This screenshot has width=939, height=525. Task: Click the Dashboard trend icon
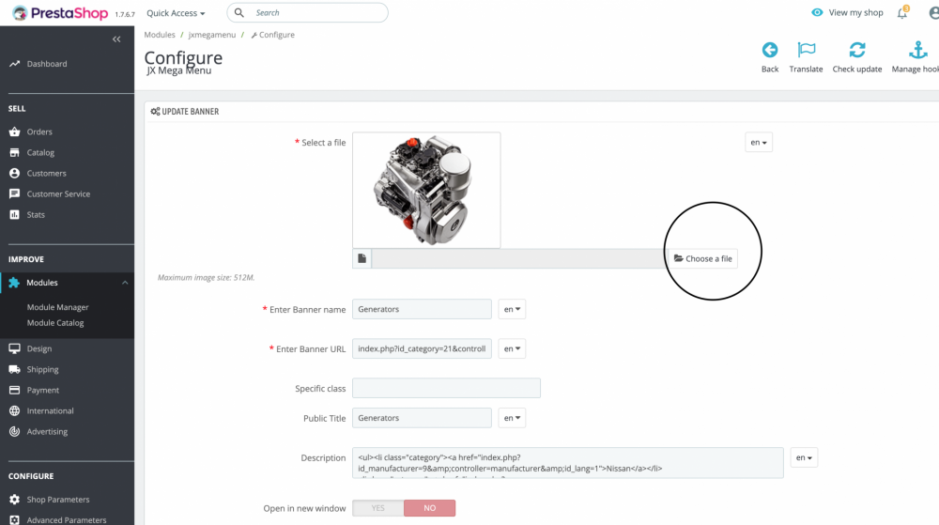[x=14, y=64]
